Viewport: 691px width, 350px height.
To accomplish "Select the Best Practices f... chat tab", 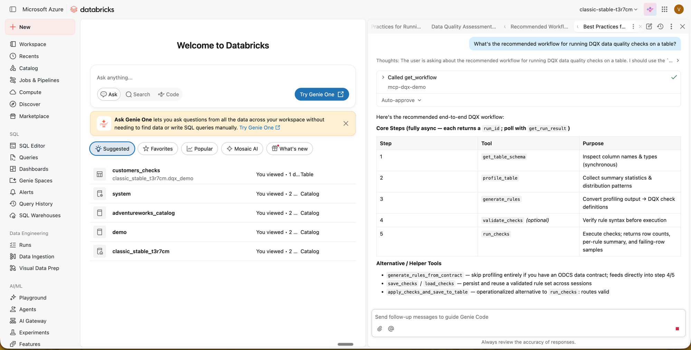I will tap(604, 27).
